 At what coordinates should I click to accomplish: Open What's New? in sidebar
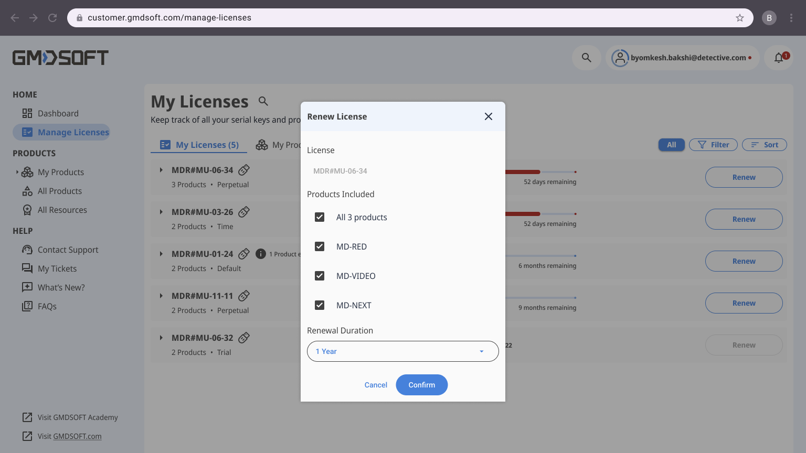point(54,287)
